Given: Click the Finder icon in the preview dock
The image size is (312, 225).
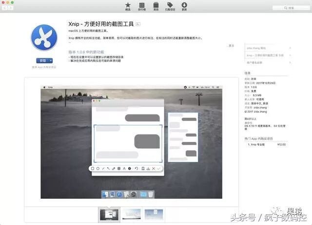Looking at the screenshot, I should (x=105, y=194).
